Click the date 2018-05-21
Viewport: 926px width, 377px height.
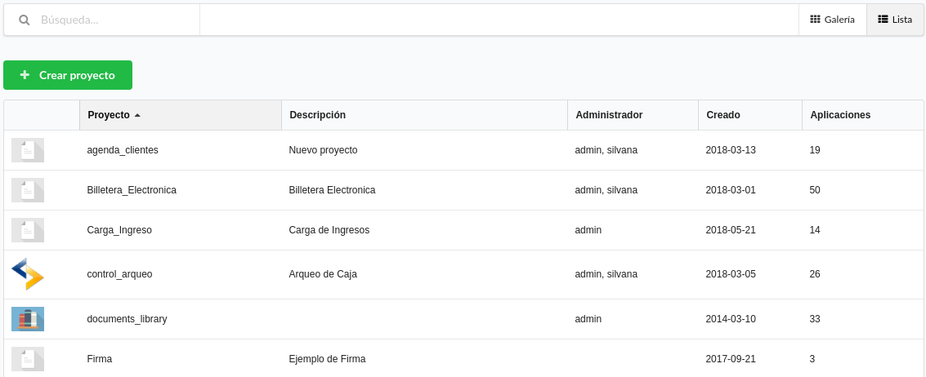pos(731,230)
